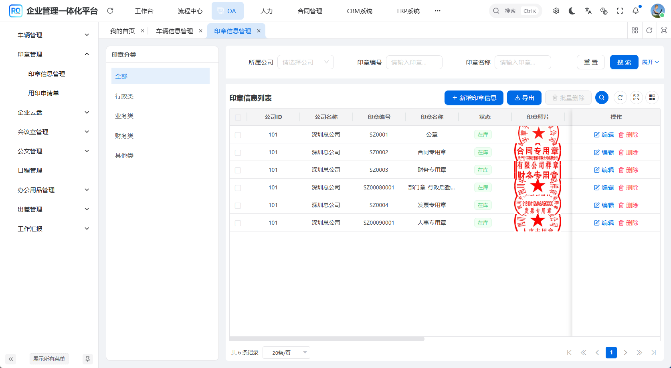Click 编辑 for the 合同专用章 row
671x368 pixels.
pyautogui.click(x=604, y=153)
